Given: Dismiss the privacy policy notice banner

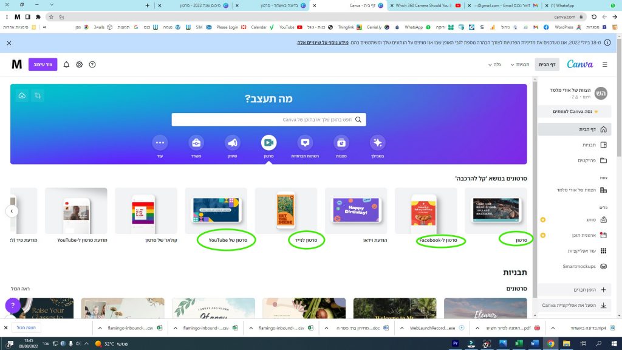Looking at the screenshot, I should pos(9,43).
